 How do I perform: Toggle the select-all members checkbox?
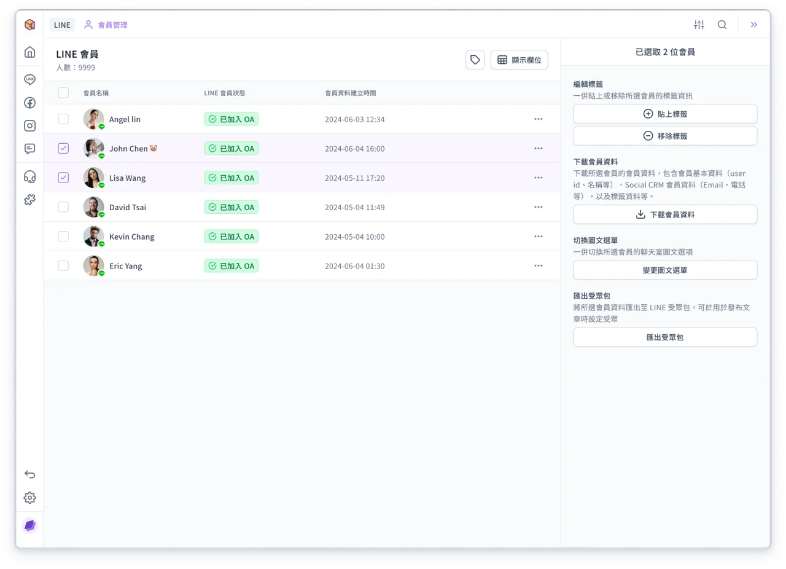(63, 93)
